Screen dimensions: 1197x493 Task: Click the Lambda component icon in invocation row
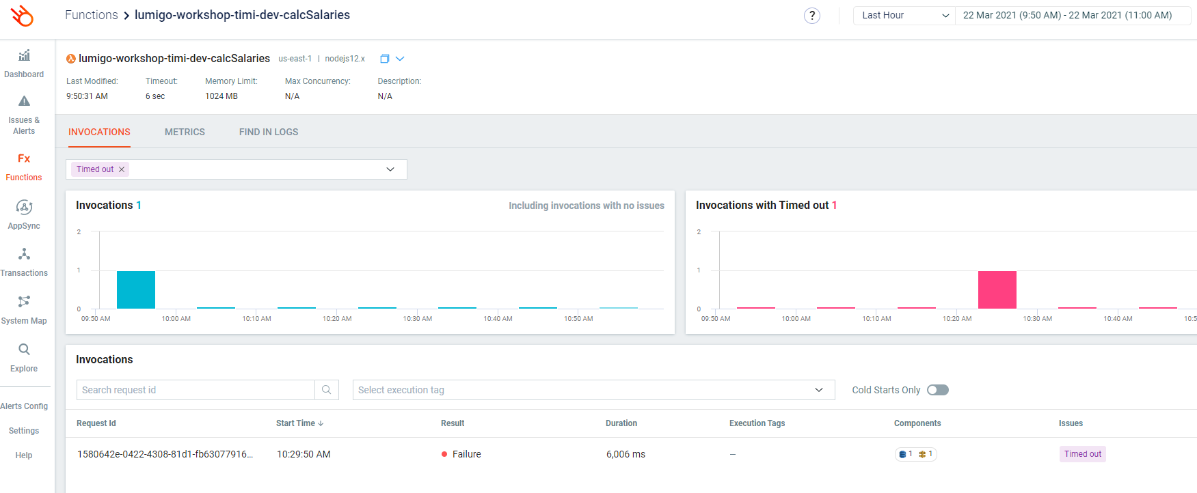click(x=922, y=454)
